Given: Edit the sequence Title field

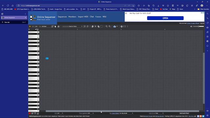Looking at the screenshot, I should coord(46,27).
